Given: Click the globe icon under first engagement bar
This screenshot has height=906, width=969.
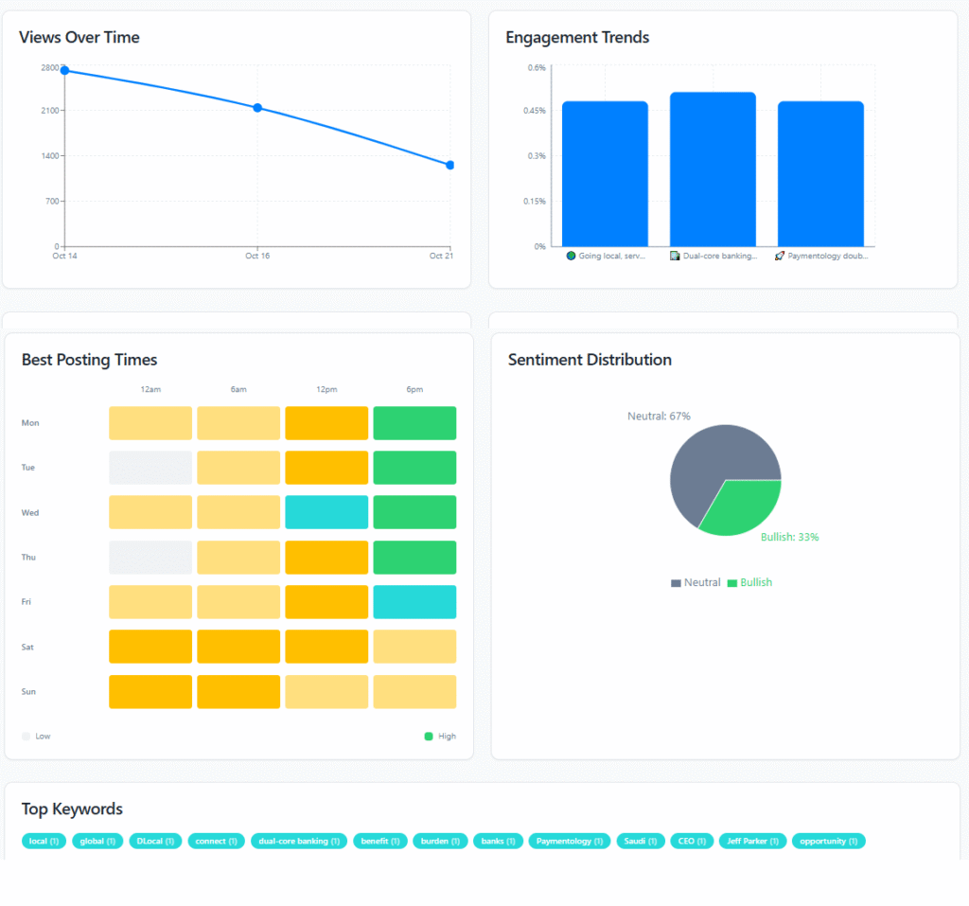Looking at the screenshot, I should click(571, 256).
